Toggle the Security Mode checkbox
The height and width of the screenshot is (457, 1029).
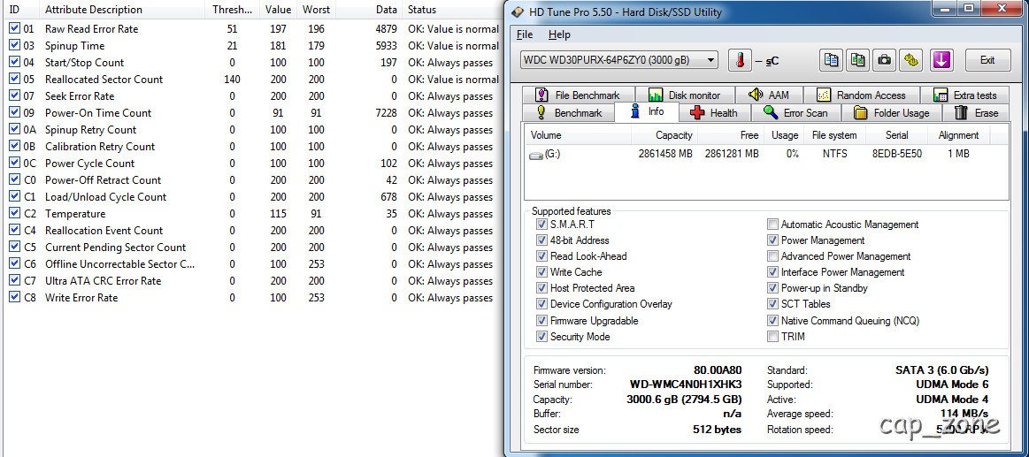point(541,337)
